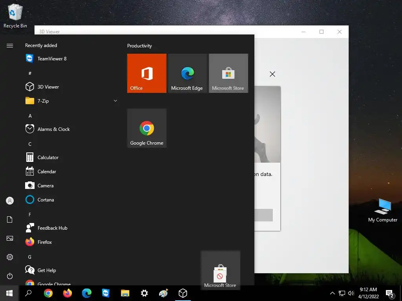402x301 pixels.
Task: Maximize the 3D Viewer window
Action: coord(322,32)
